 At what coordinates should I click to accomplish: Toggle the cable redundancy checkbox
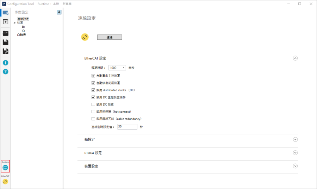pos(93,119)
